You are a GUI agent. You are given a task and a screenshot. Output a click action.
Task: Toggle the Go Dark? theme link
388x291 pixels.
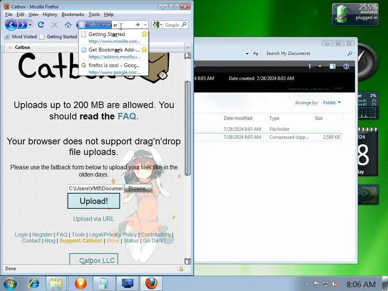155,241
